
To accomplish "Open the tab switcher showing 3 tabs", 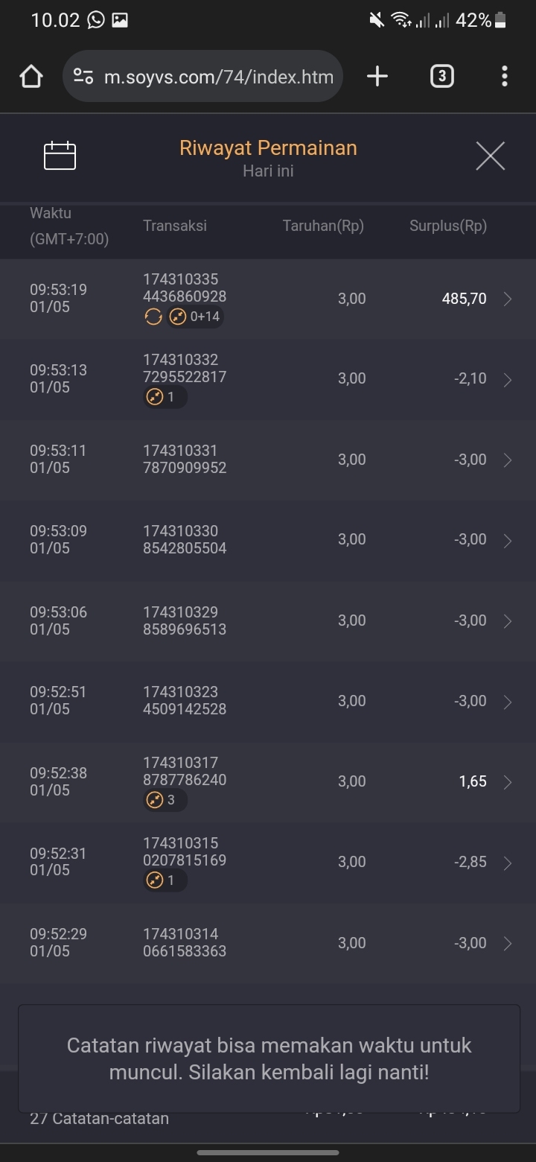I will [x=442, y=76].
